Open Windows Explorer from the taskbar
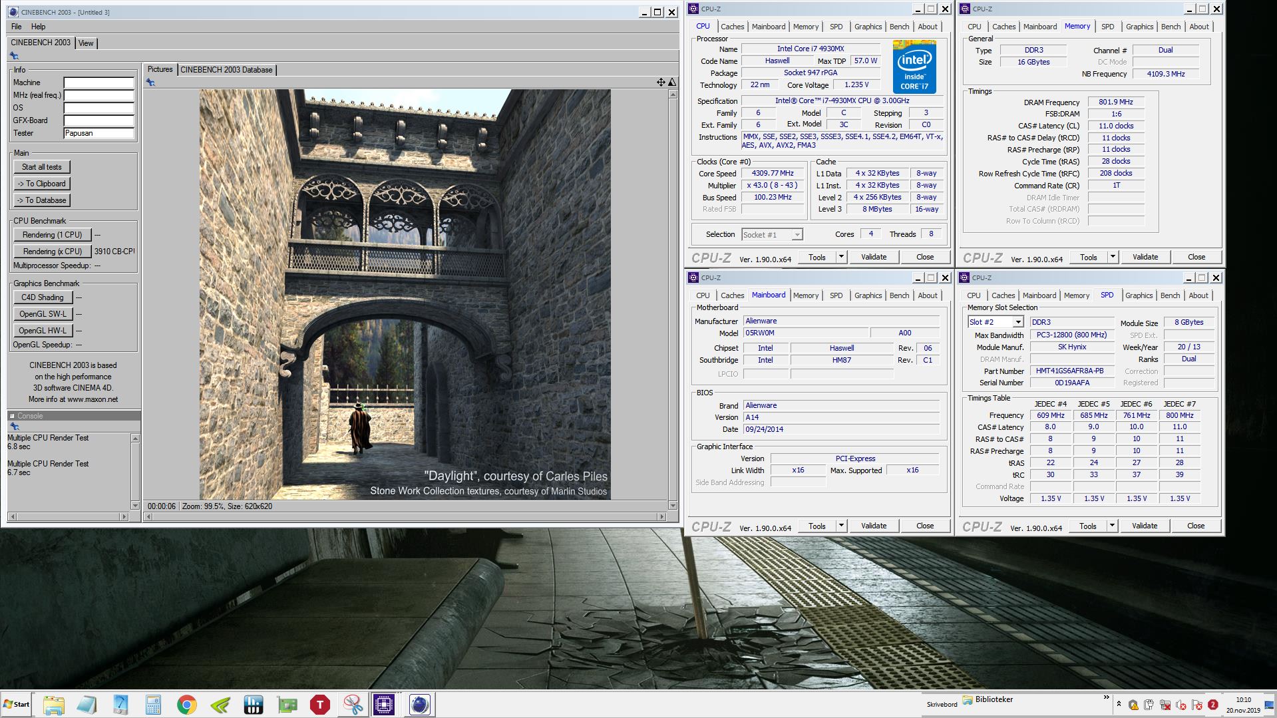Image resolution: width=1277 pixels, height=718 pixels. [54, 705]
